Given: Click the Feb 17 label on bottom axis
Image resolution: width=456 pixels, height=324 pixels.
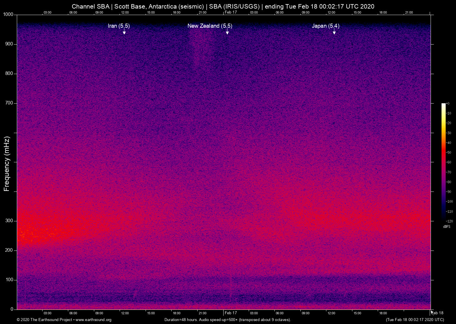Looking at the screenshot, I should click(x=231, y=313).
